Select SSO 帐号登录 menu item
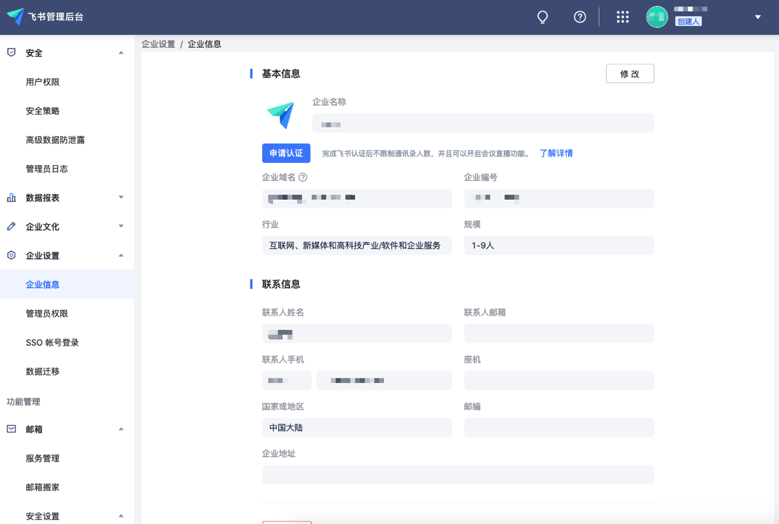 coord(52,342)
